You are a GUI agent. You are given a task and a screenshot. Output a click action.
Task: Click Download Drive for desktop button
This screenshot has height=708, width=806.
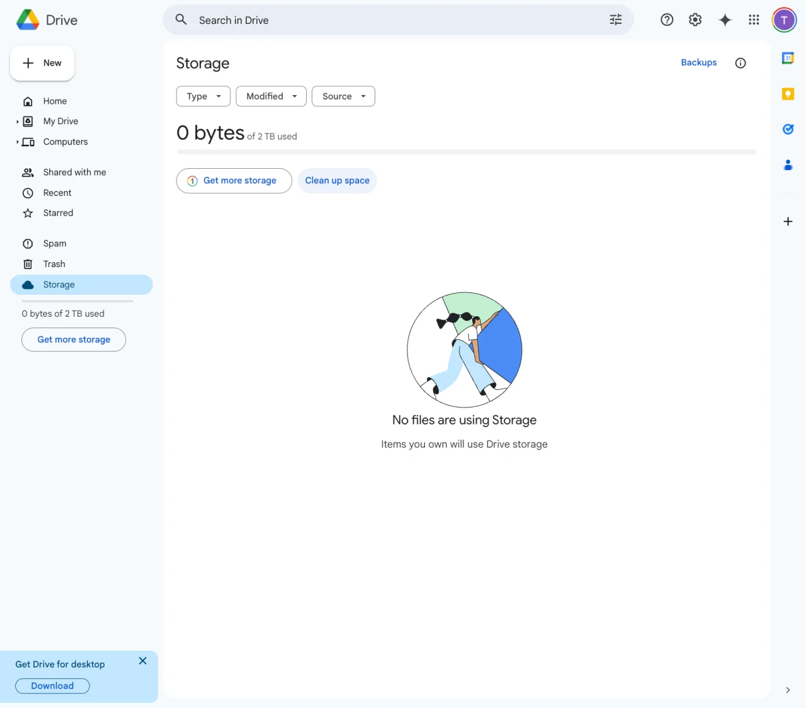(x=52, y=686)
